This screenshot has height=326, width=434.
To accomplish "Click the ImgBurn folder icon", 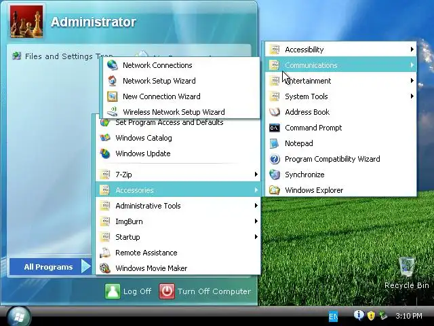I will tap(105, 221).
